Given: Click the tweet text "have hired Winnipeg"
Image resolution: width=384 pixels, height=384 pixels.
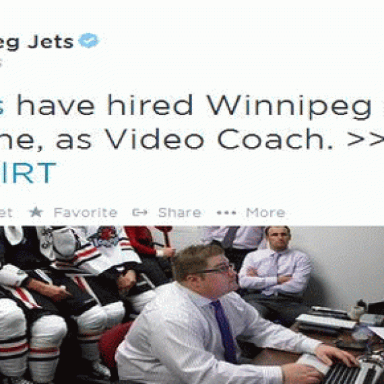Looking at the screenshot, I should coord(195,106).
